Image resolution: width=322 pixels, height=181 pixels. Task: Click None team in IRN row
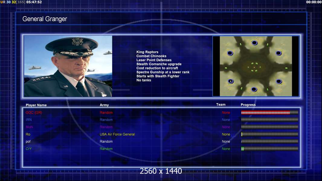(x=226, y=120)
